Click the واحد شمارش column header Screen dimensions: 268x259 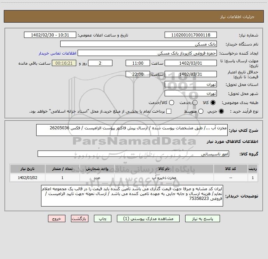[x=97, y=169]
